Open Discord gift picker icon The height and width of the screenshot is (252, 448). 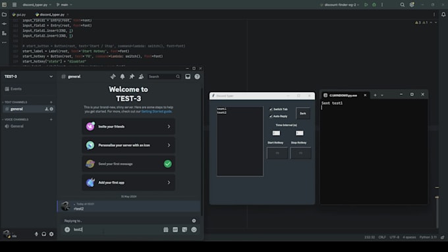[x=166, y=230]
